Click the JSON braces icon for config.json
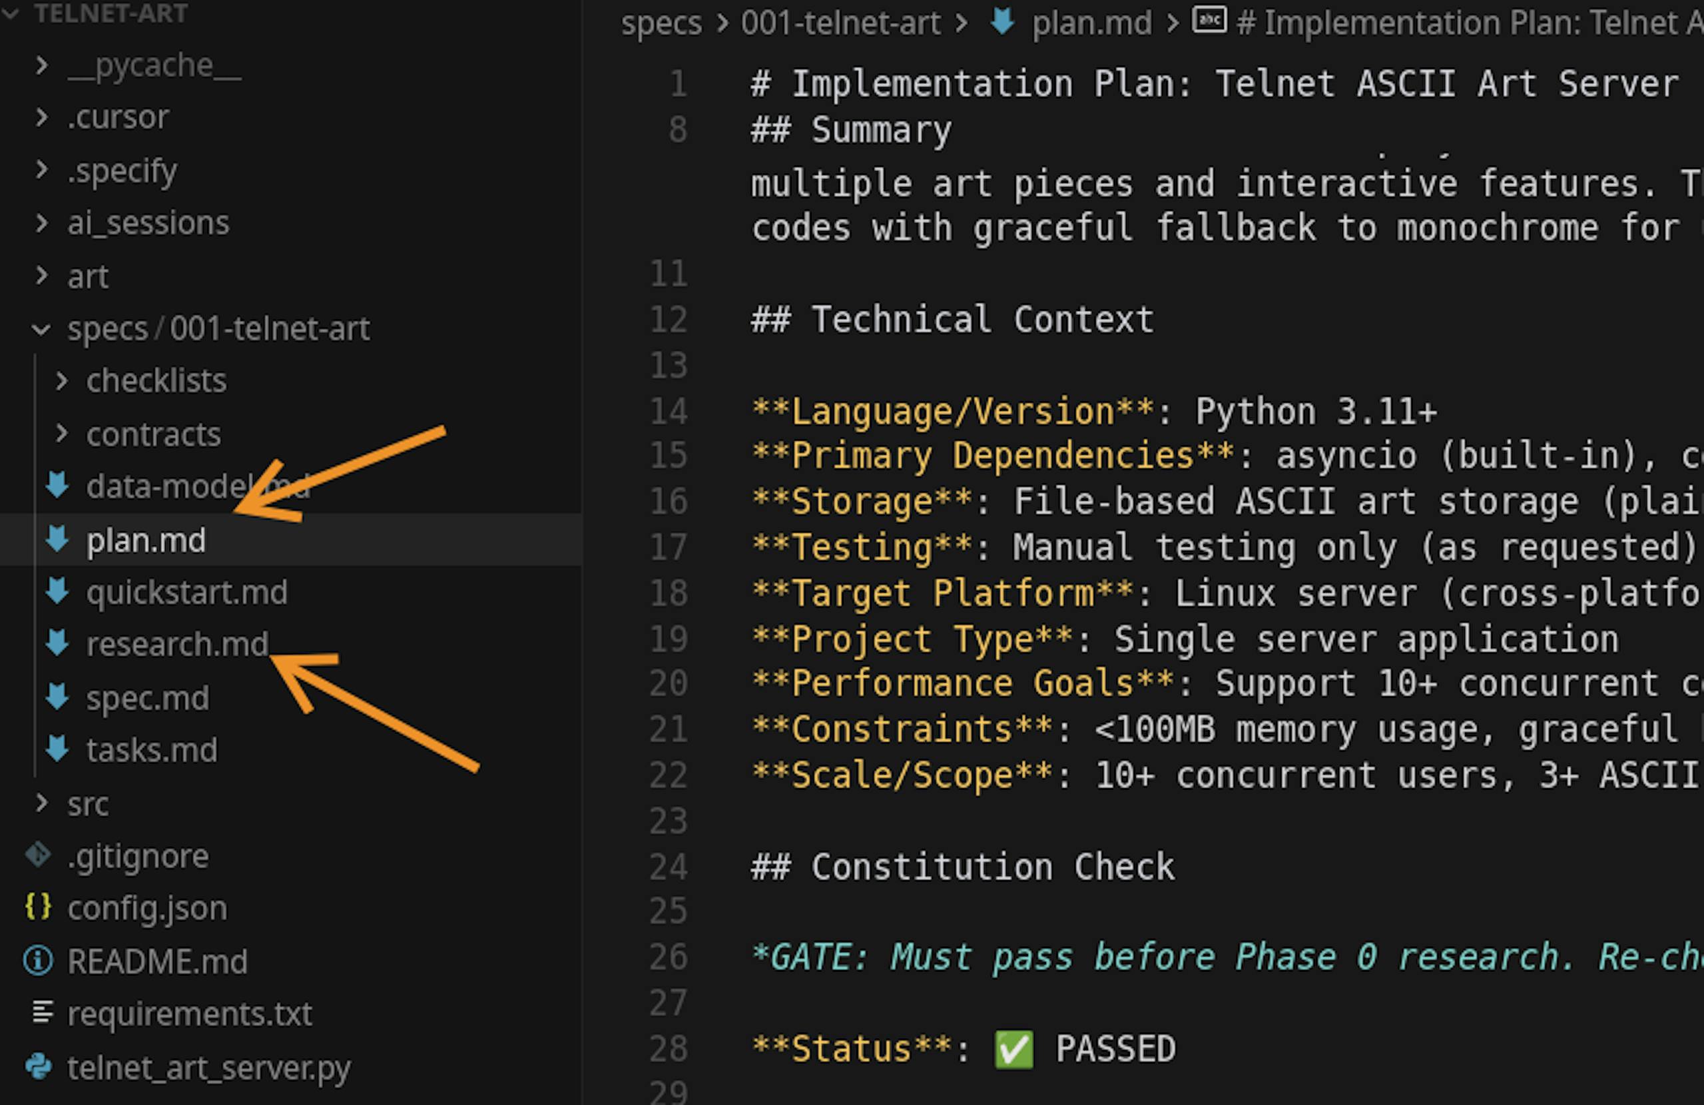Viewport: 1704px width, 1105px height. click(x=38, y=907)
